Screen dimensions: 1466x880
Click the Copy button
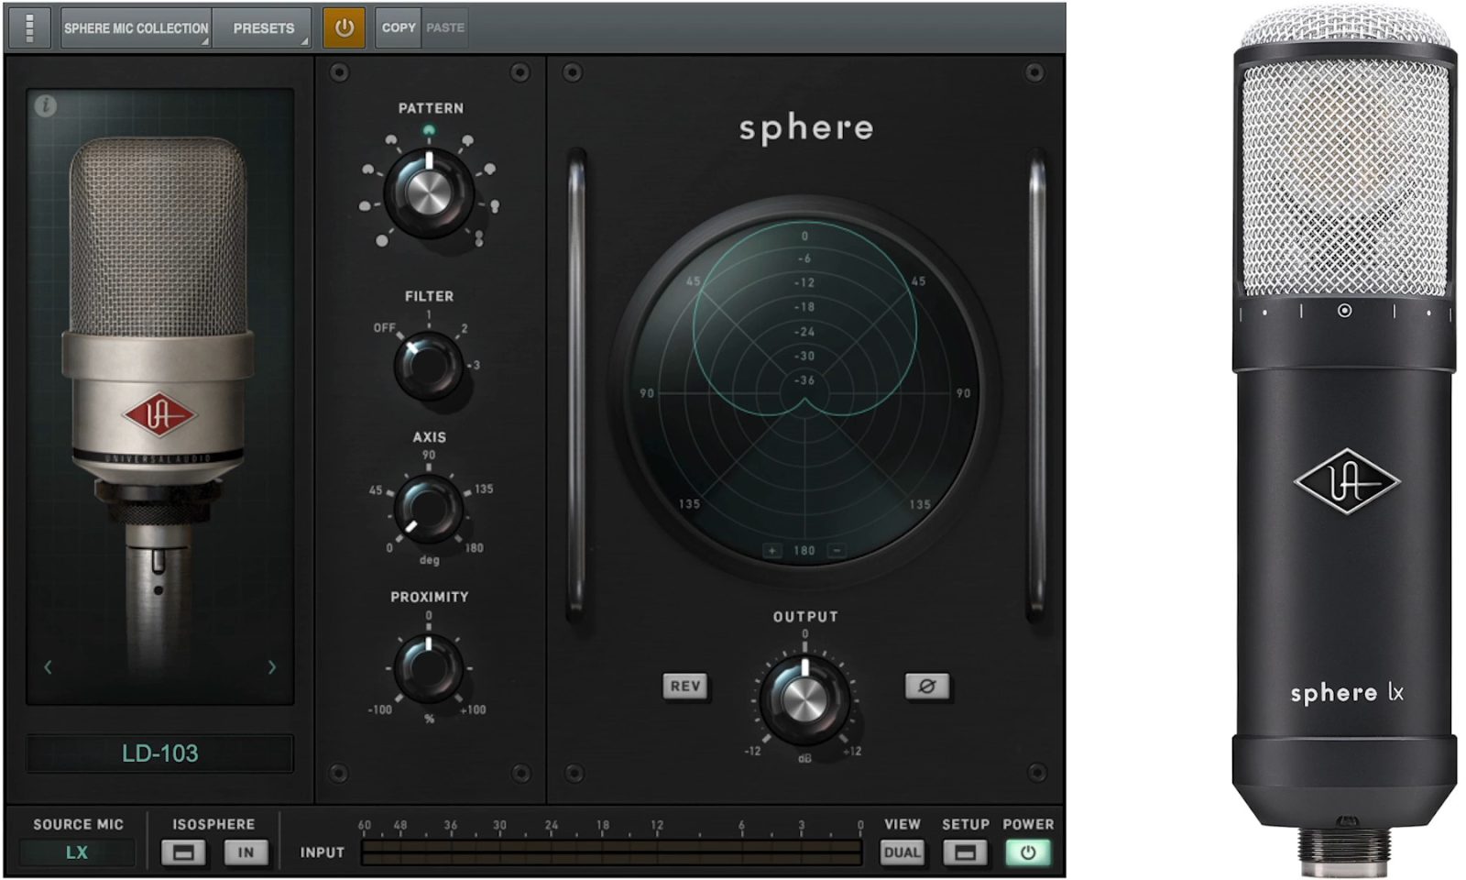pos(399,27)
